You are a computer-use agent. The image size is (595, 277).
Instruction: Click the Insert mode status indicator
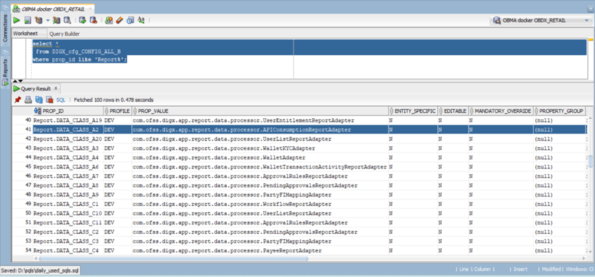(520, 269)
